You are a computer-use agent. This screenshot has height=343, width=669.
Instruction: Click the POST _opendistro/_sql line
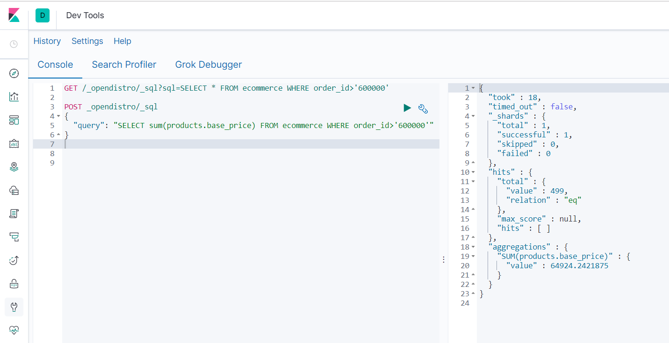click(x=111, y=107)
